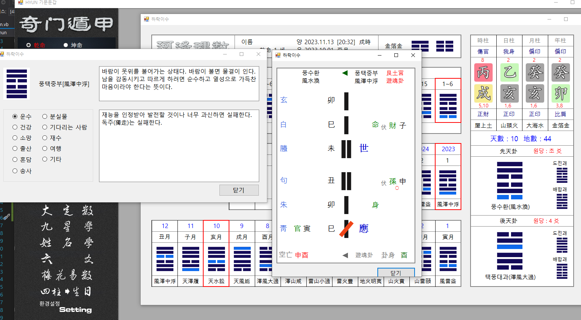
Task: Click the 大海水 nayin cell
Action: [535, 125]
